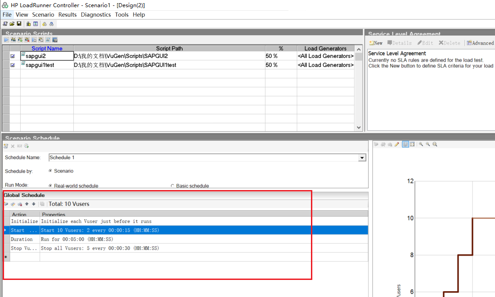Click the Add Action icon in Global Schedule
Screen dimensions: 495x297
coord(6,204)
